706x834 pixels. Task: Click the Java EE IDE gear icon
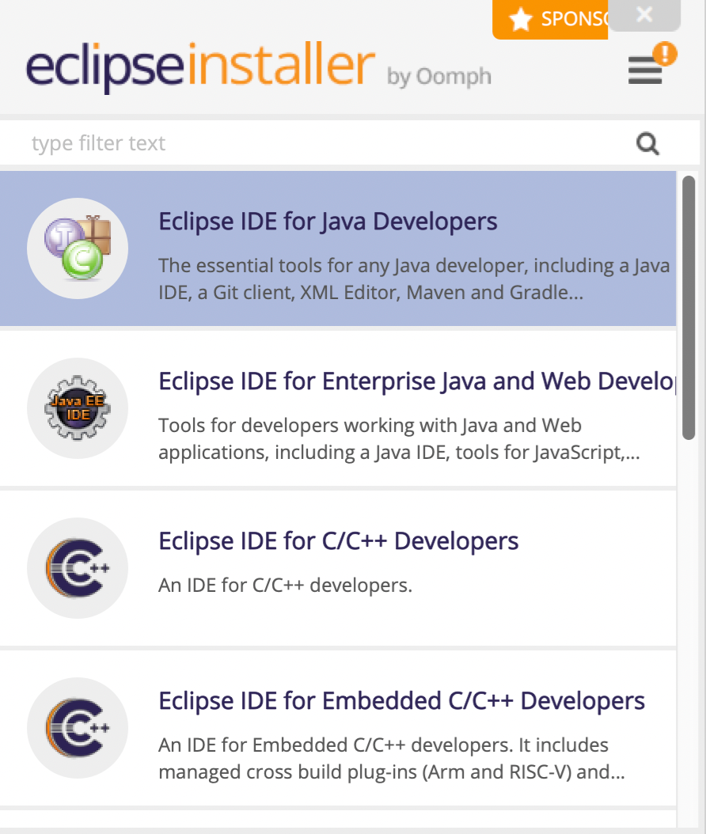click(x=78, y=408)
